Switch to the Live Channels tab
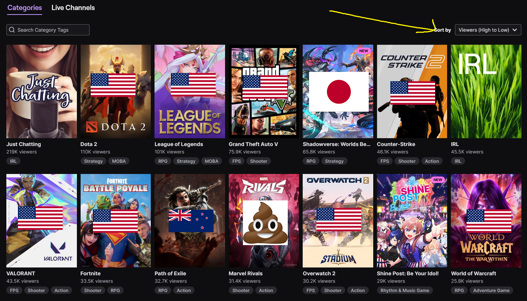The image size is (527, 301). coord(73,7)
